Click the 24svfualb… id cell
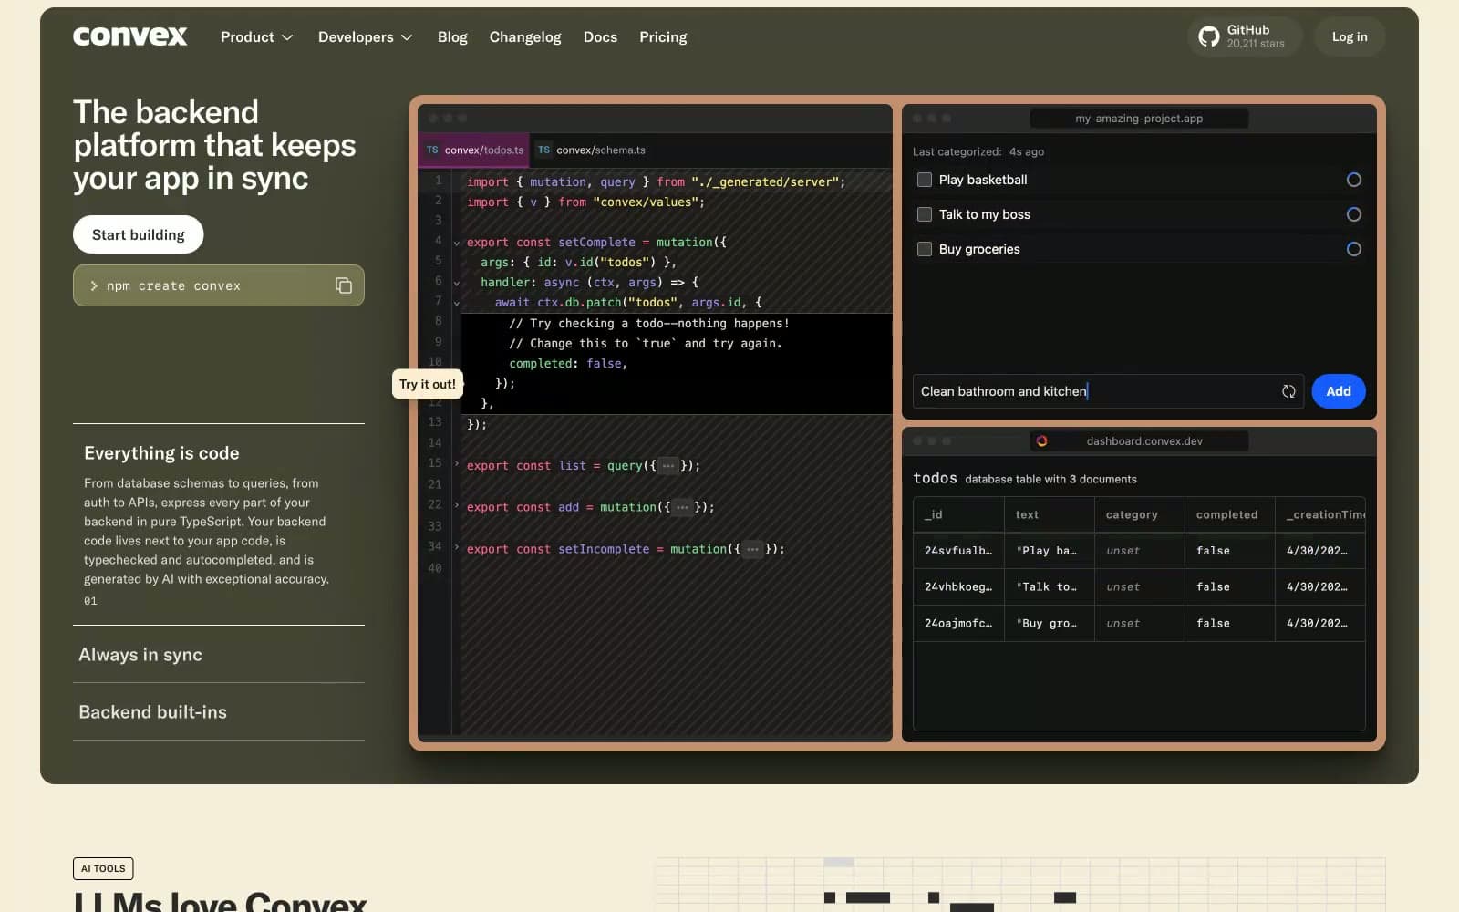The height and width of the screenshot is (912, 1459). coord(958,551)
